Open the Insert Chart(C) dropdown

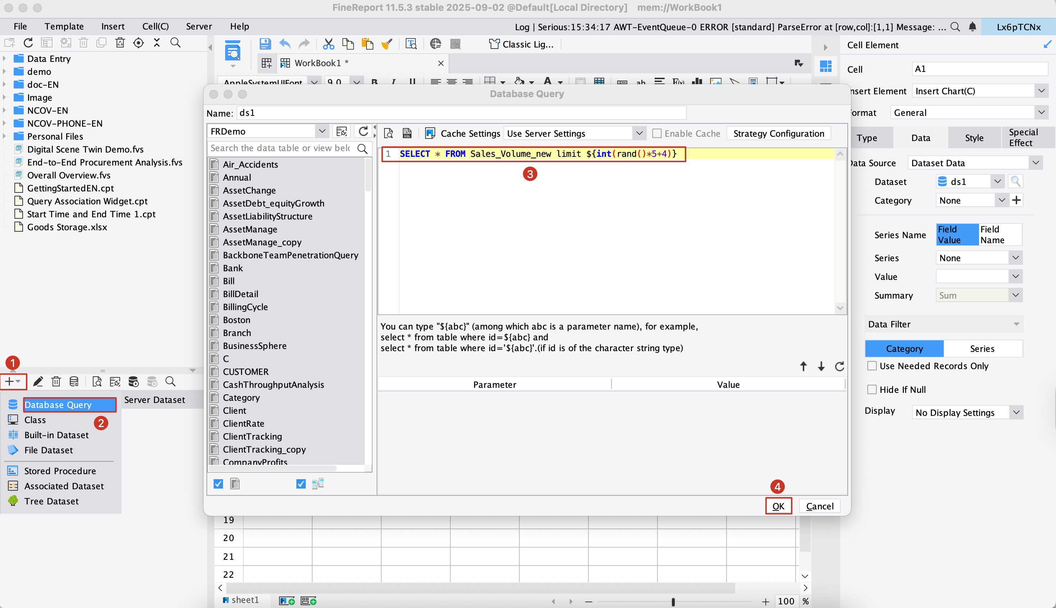coord(1041,91)
